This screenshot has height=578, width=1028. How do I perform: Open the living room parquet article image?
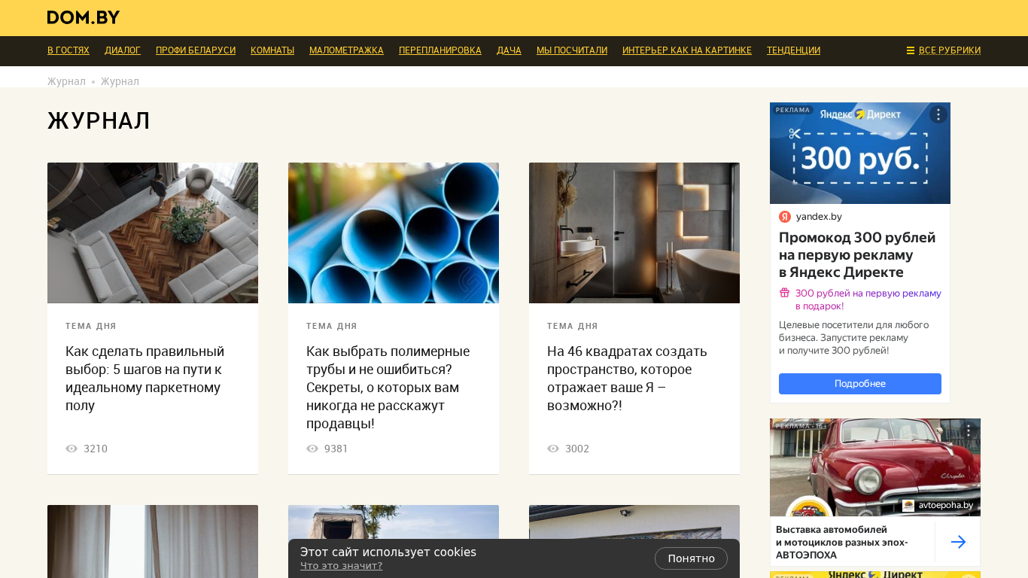pos(153,233)
